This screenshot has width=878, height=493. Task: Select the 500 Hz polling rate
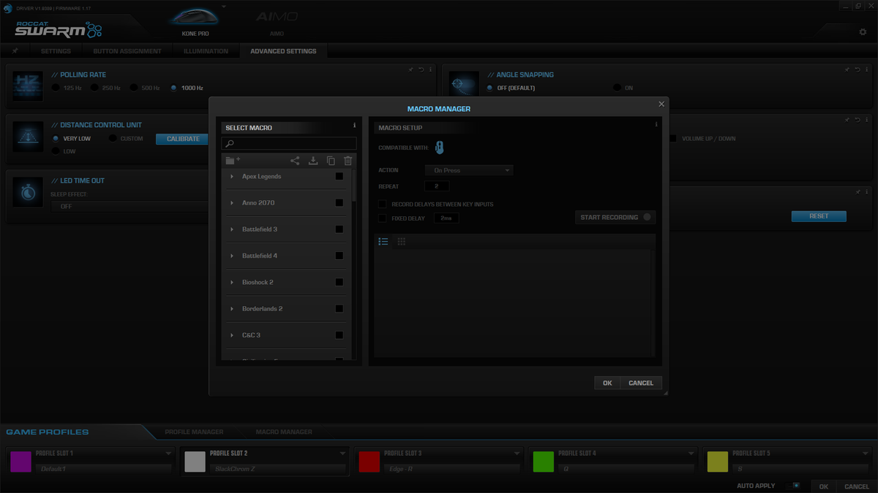(134, 88)
